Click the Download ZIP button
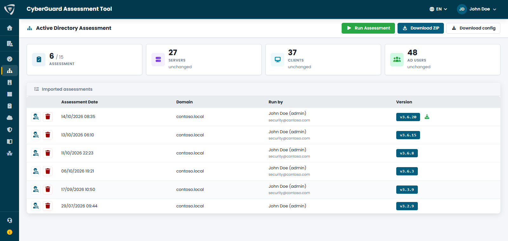Screen dimensions: 508x241 tap(421, 28)
